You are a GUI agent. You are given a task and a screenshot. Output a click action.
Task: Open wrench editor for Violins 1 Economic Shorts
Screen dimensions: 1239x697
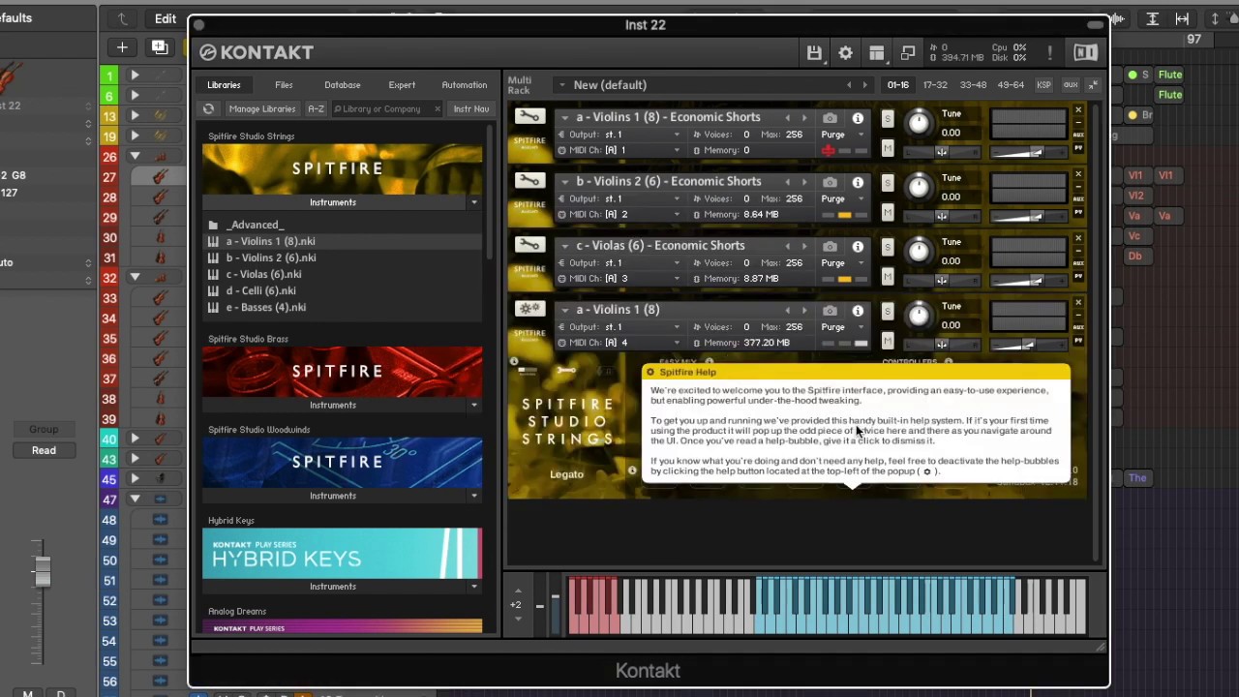pyautogui.click(x=529, y=117)
